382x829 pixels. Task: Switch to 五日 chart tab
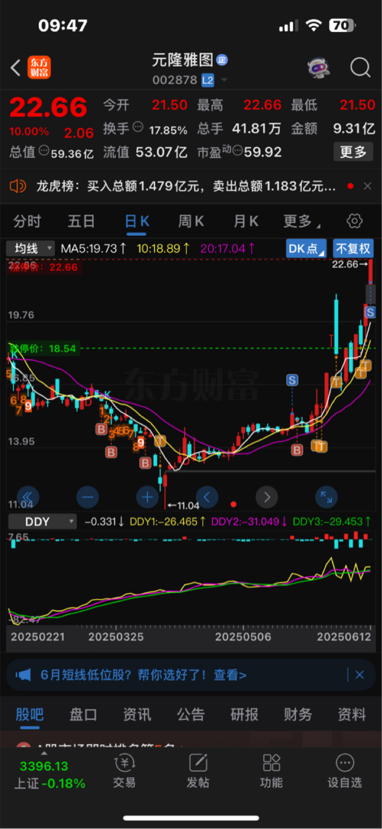tap(81, 221)
